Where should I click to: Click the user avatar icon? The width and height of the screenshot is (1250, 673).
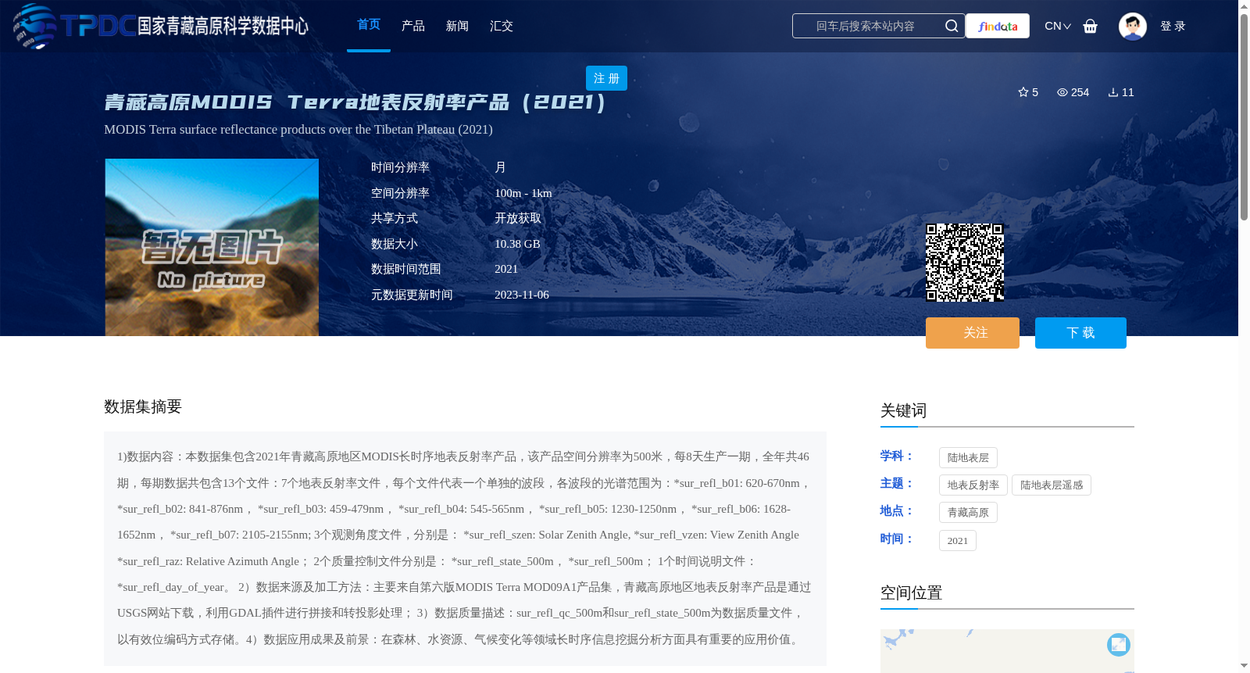click(1132, 26)
